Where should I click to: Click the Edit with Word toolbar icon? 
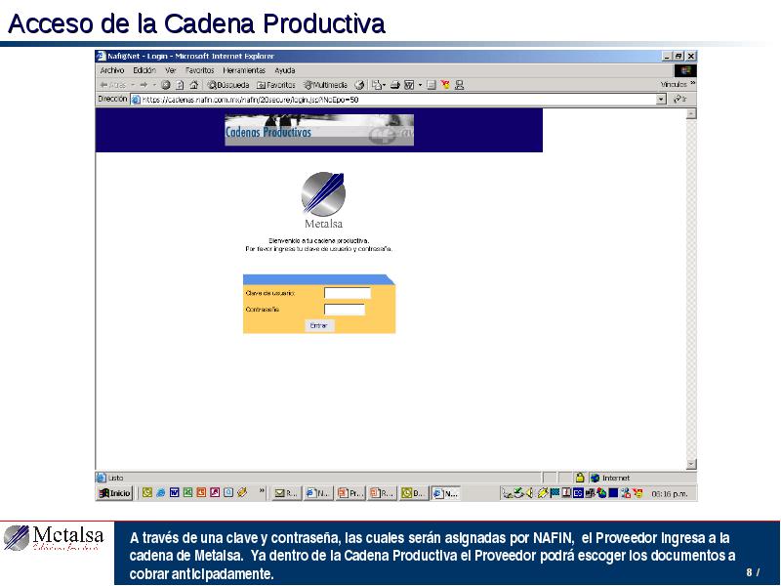tap(409, 85)
